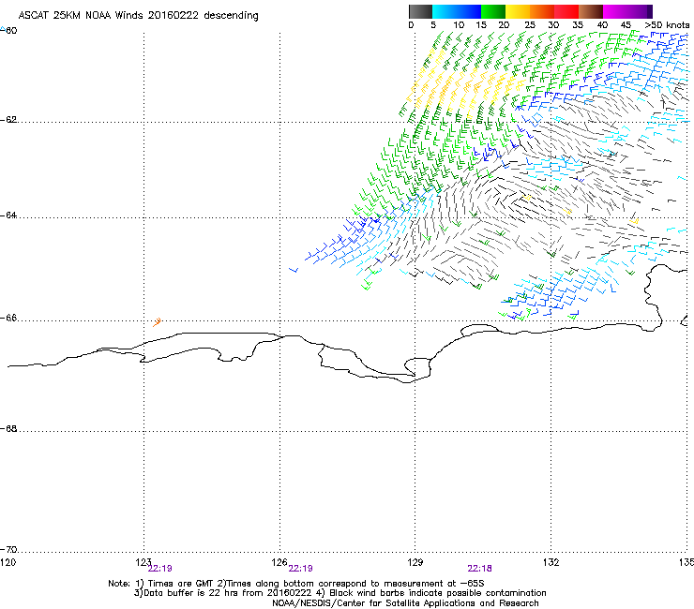694x609 pixels.
Task: Pick the green 15-20 knots legend color
Action: (493, 11)
